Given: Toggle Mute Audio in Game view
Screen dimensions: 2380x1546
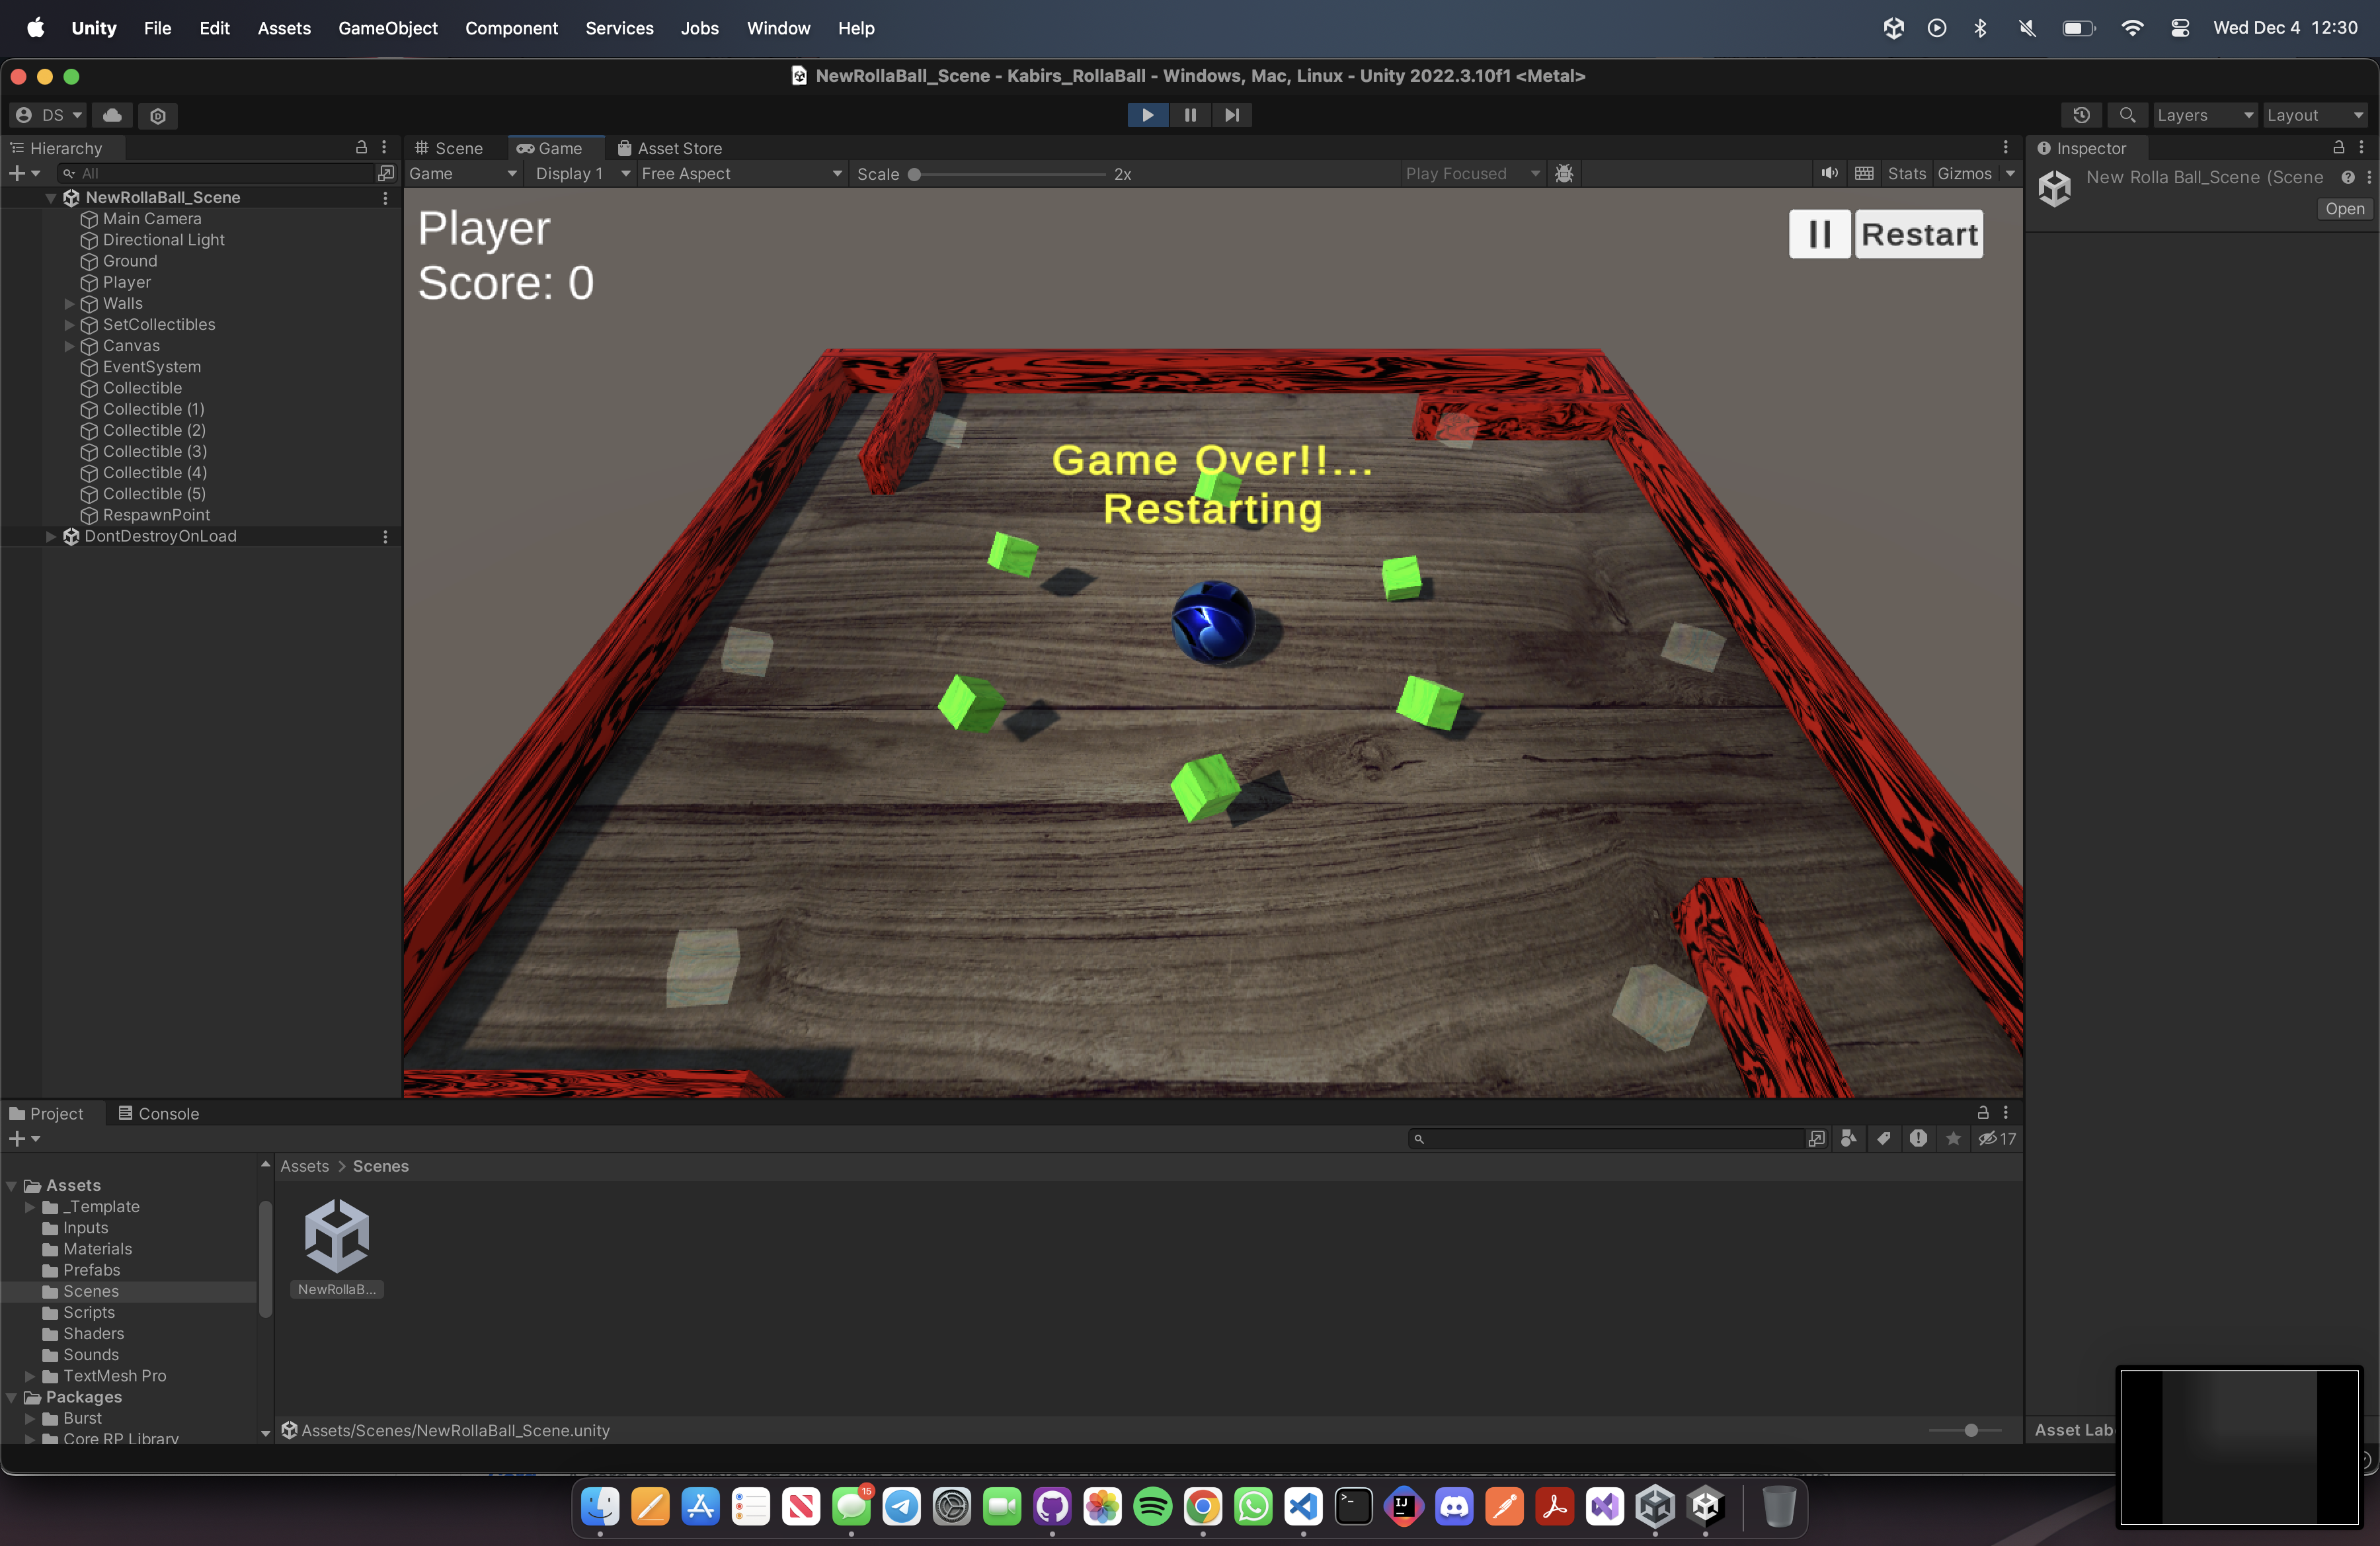Looking at the screenshot, I should (1829, 173).
